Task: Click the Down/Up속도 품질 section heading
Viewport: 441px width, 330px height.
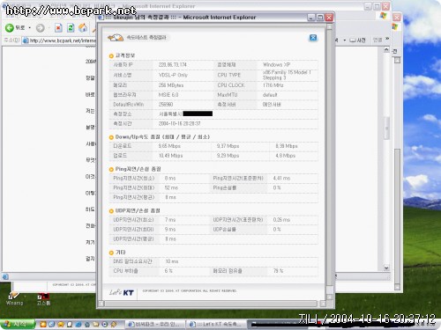Action: [162, 137]
